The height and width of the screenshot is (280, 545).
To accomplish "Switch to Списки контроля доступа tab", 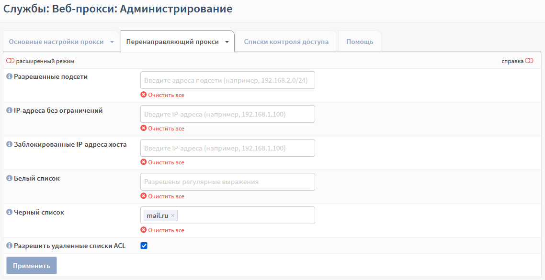I will pyautogui.click(x=286, y=42).
